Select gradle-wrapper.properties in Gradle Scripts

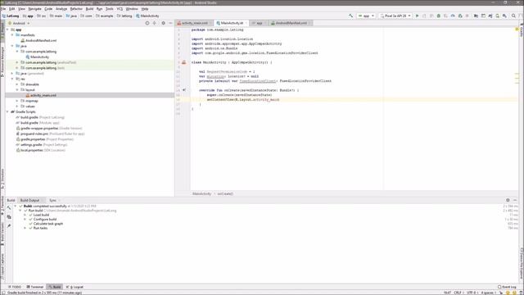point(49,128)
